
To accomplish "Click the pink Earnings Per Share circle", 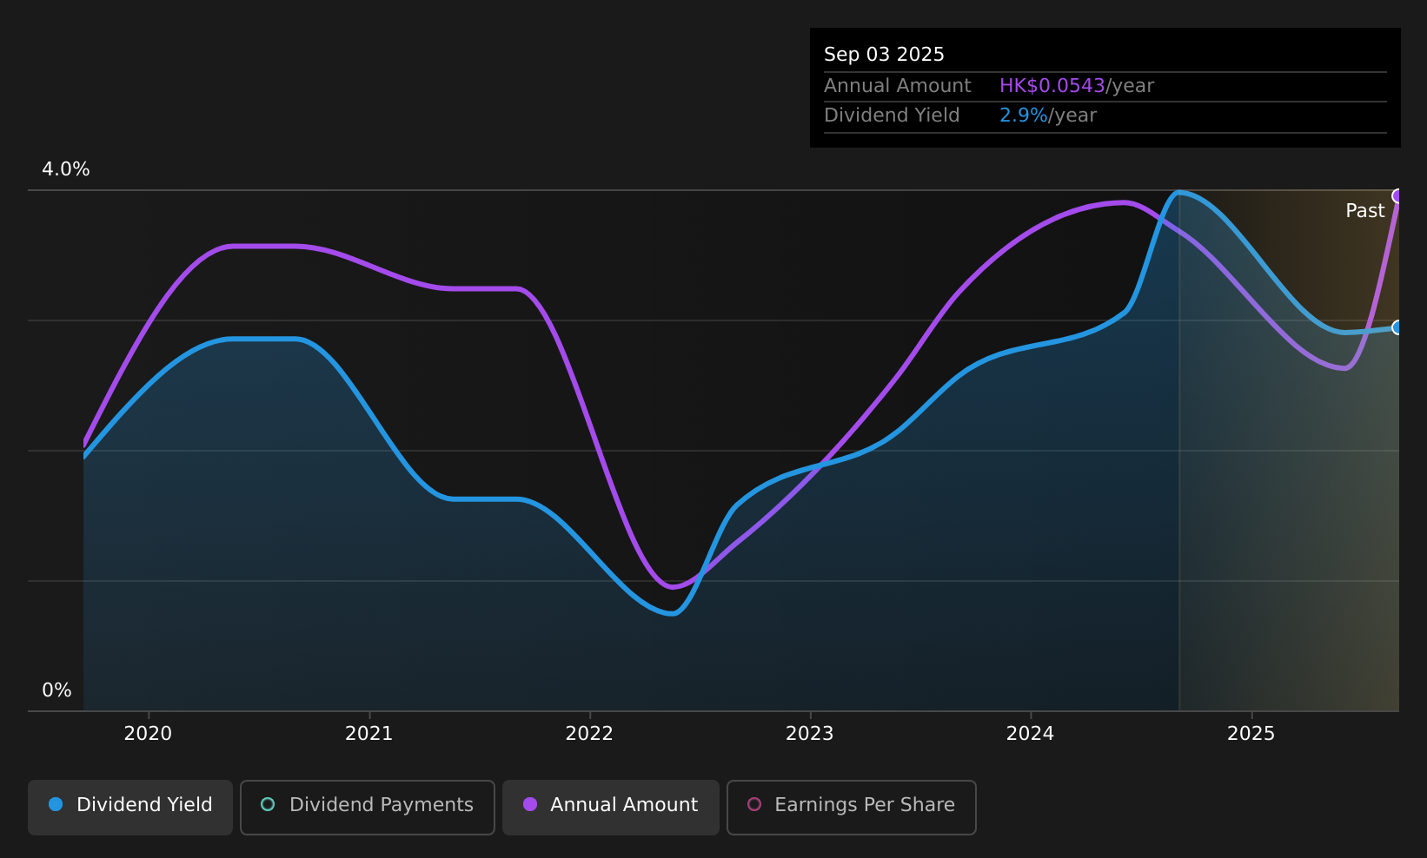I will (x=754, y=804).
